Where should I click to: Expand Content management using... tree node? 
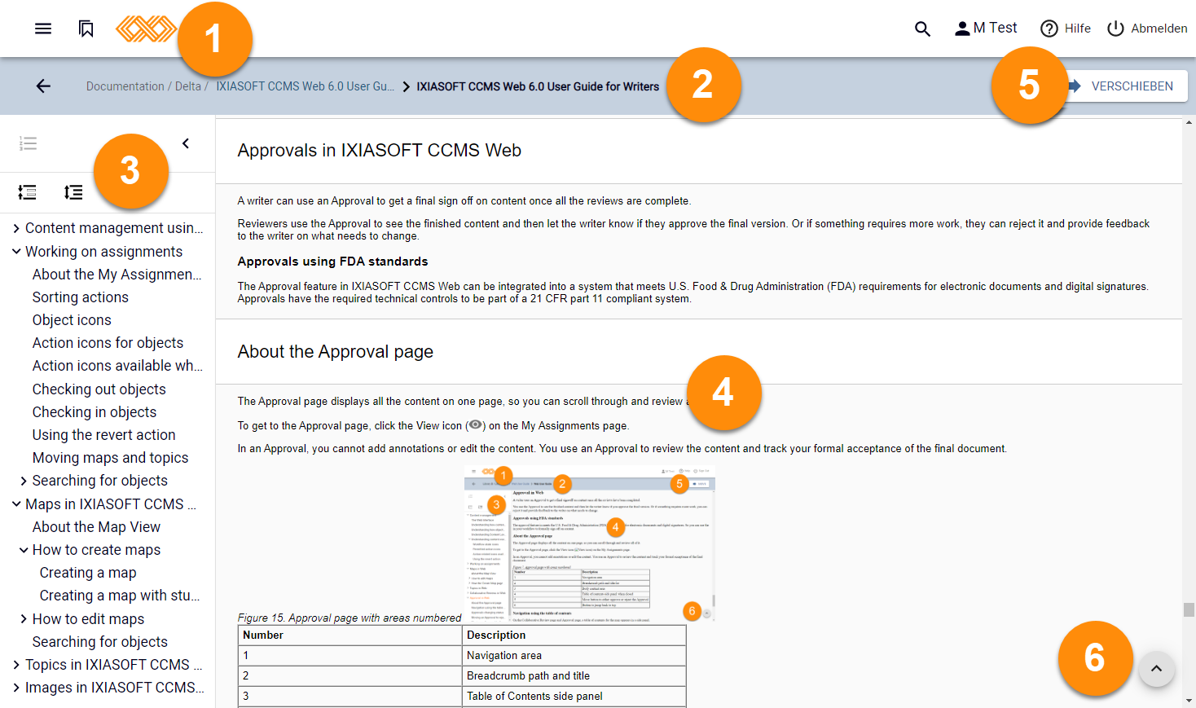pos(16,228)
